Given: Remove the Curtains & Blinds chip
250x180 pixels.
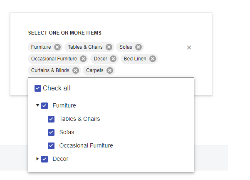Looking at the screenshot, I should [x=76, y=70].
